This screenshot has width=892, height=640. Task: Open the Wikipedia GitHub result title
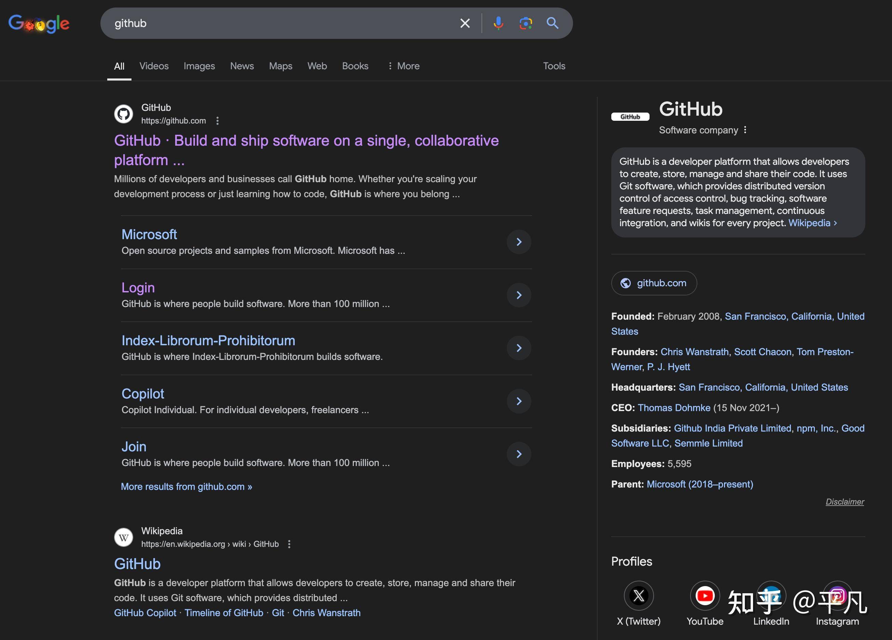click(x=137, y=564)
